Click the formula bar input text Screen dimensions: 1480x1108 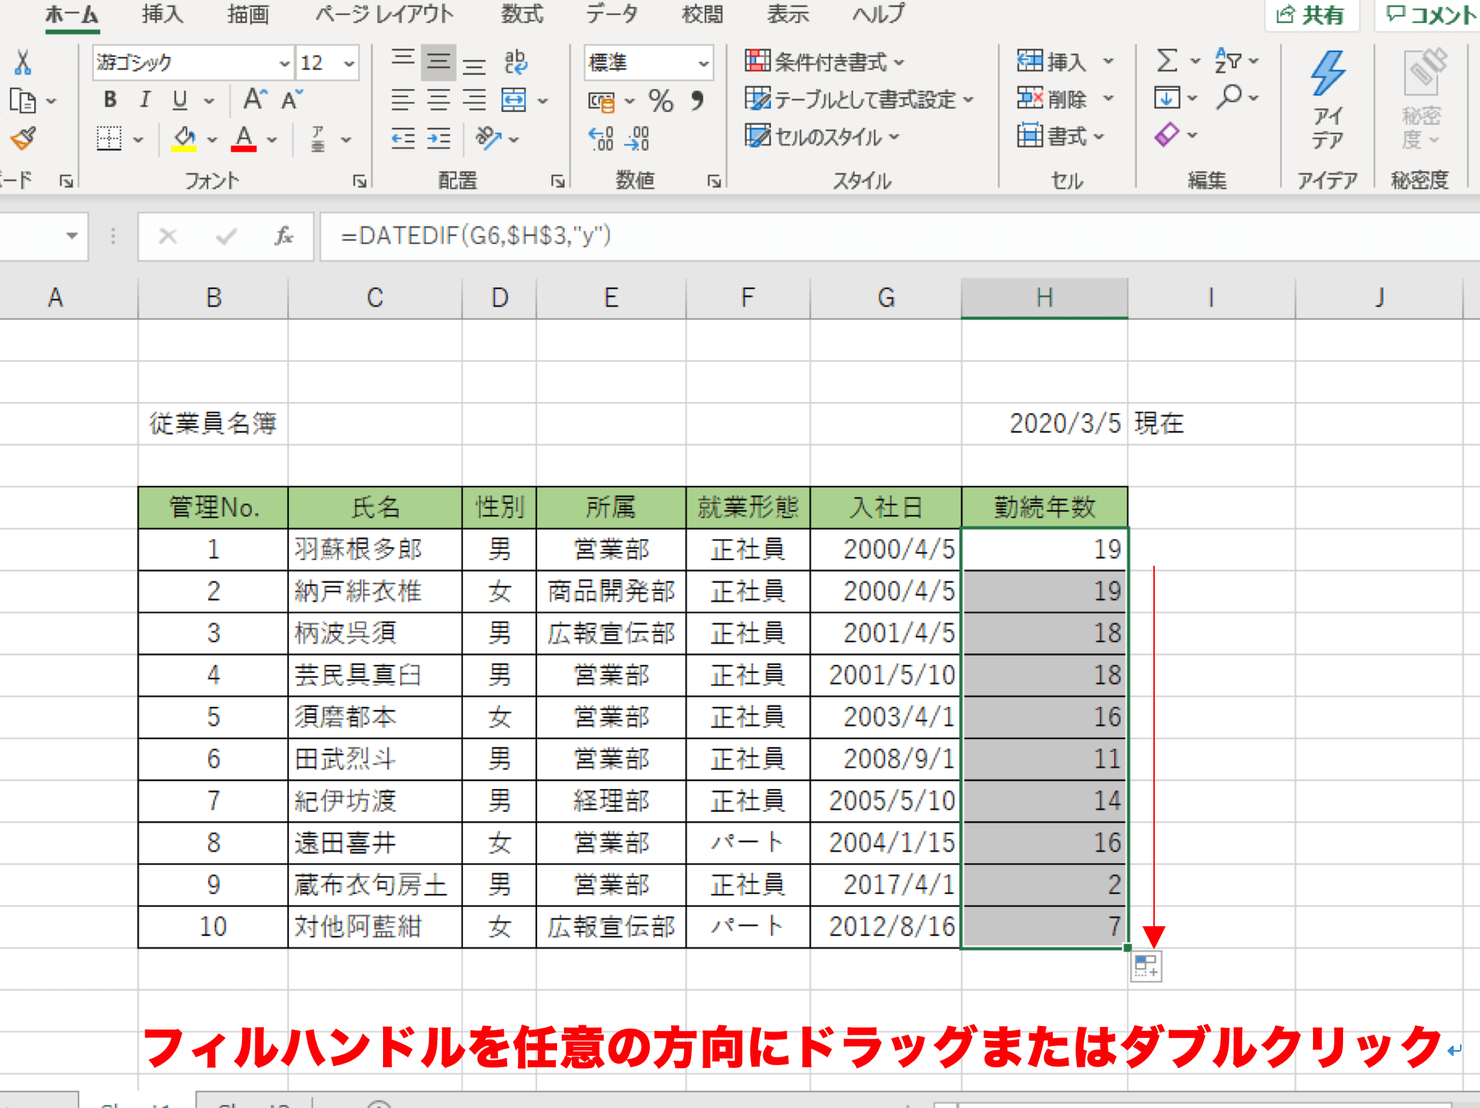(x=476, y=236)
